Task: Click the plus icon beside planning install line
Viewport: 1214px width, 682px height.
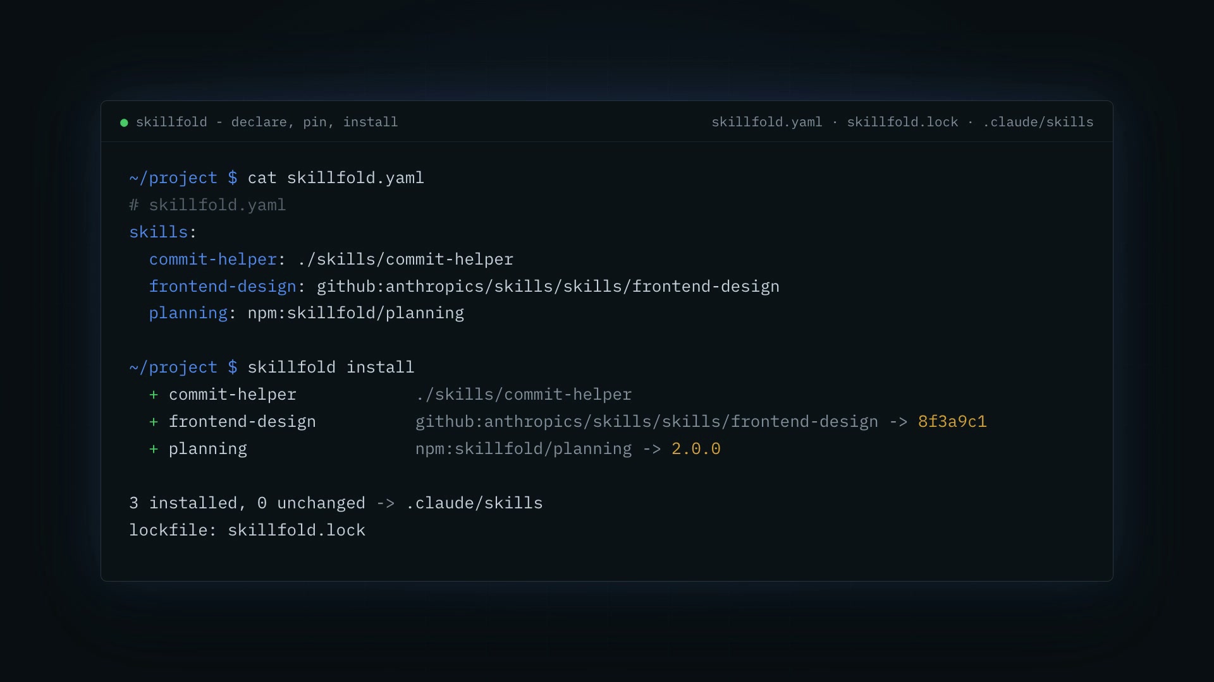Action: 154,449
